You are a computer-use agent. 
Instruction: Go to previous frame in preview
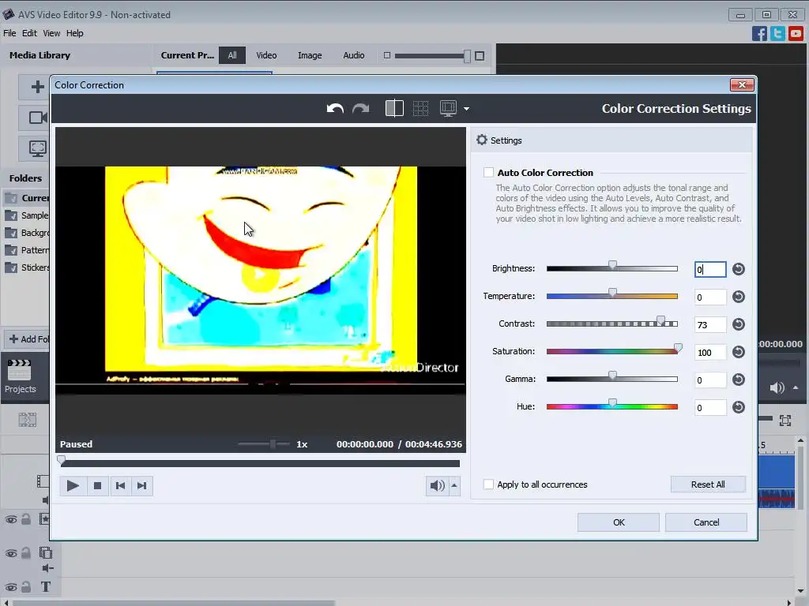[120, 485]
